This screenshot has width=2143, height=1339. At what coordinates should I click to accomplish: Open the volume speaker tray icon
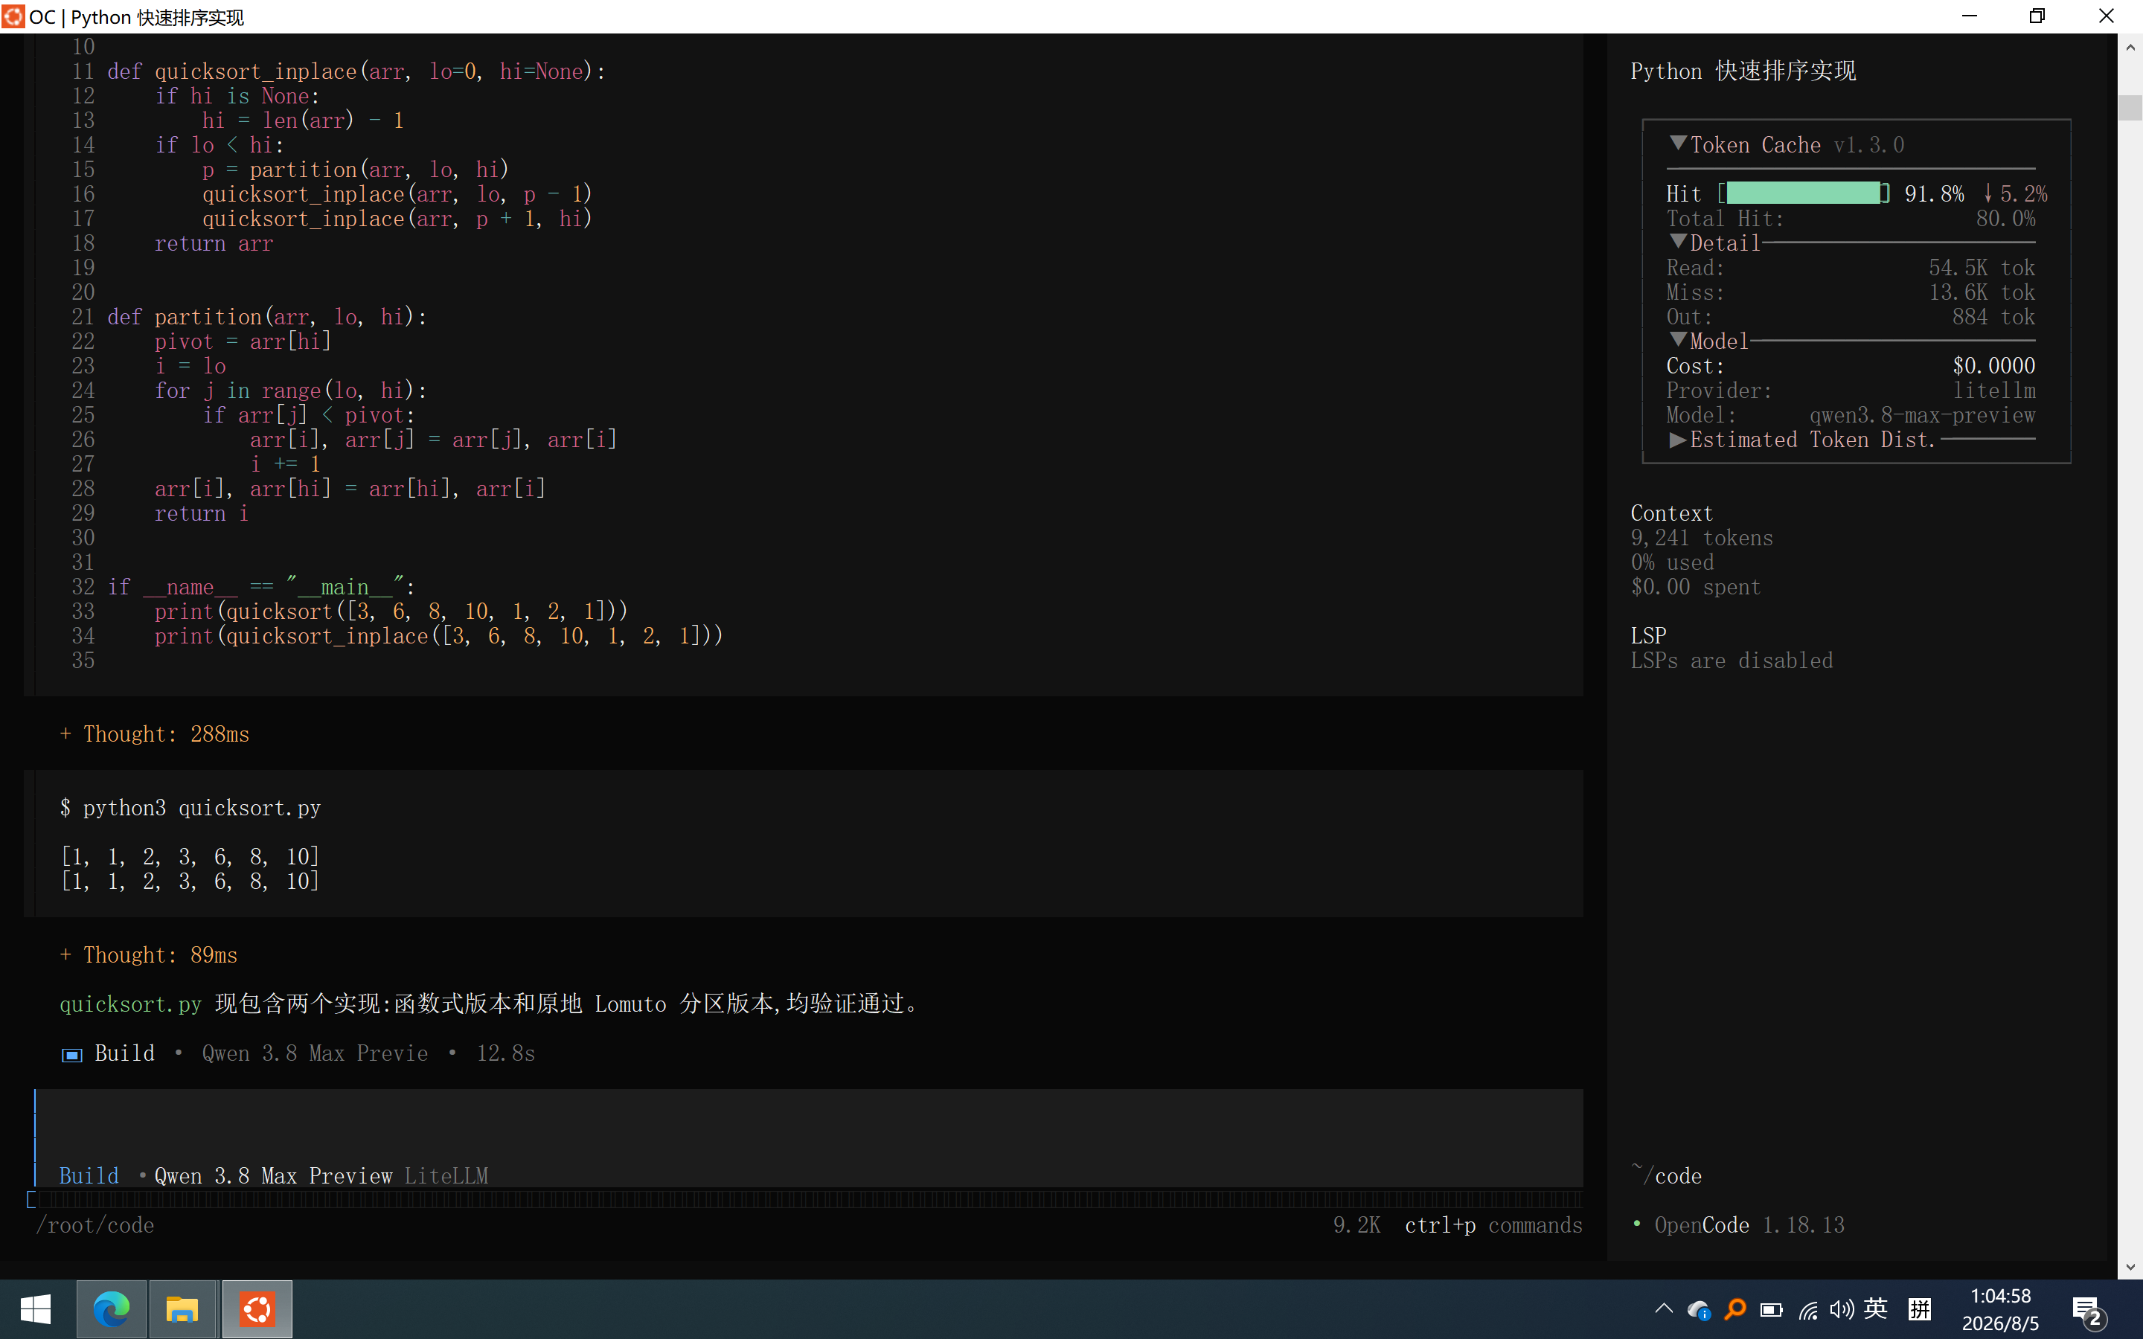point(1842,1310)
